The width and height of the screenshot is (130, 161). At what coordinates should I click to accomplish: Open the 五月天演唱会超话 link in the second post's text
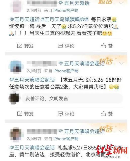(32, 80)
